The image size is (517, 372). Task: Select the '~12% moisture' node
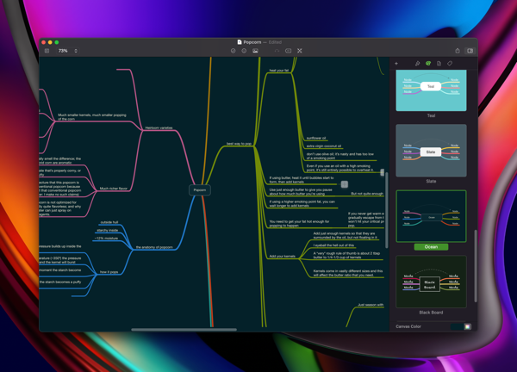[x=106, y=239]
